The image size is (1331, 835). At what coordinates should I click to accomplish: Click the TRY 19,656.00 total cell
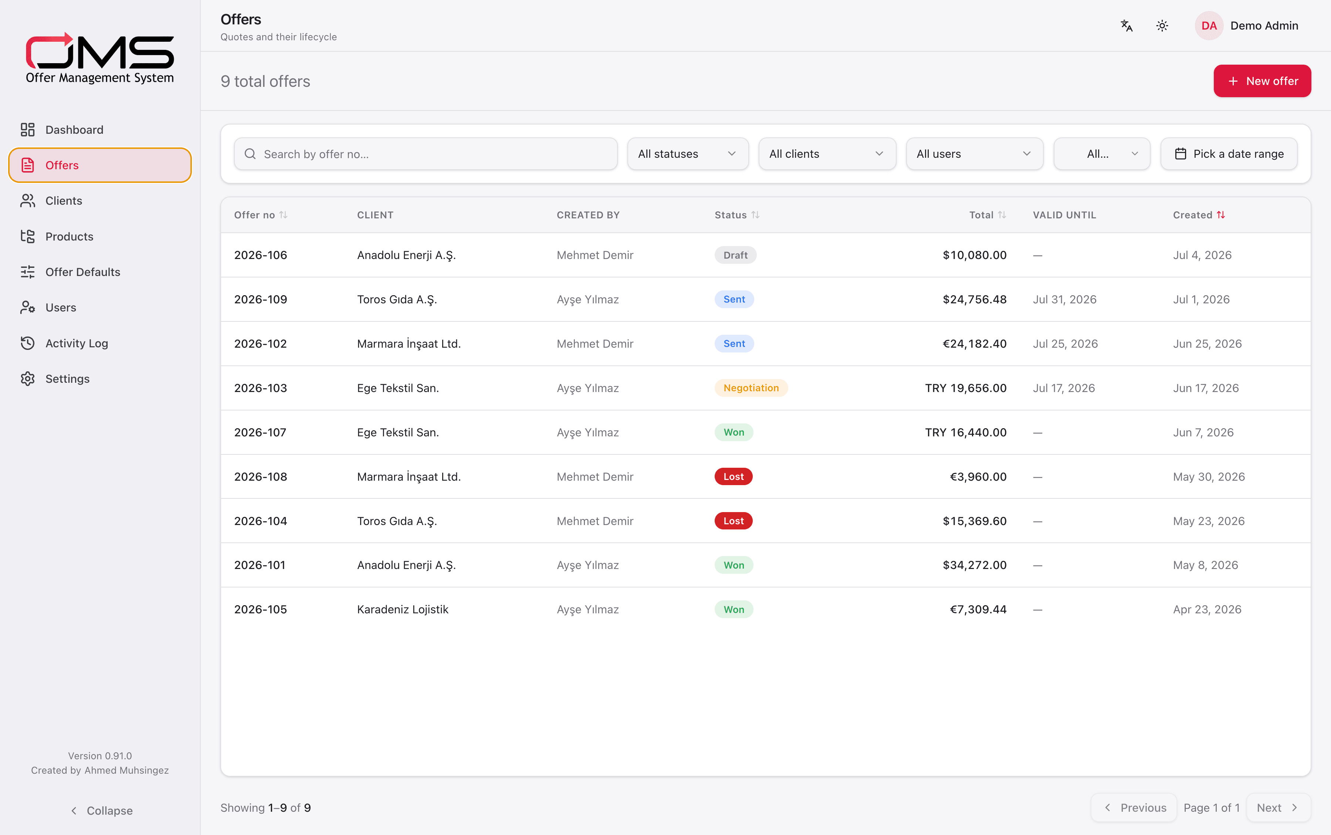click(965, 388)
